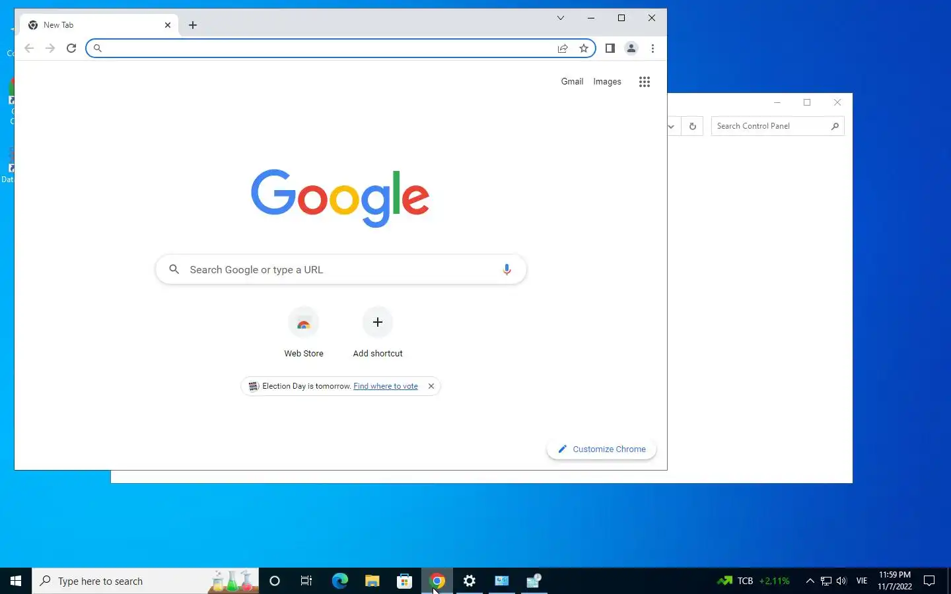Open the tab search chevron

[561, 18]
